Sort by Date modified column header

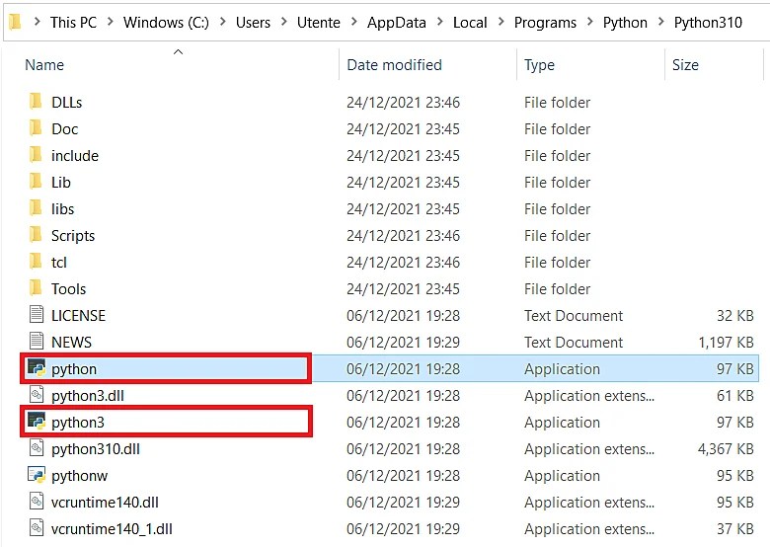coord(394,65)
